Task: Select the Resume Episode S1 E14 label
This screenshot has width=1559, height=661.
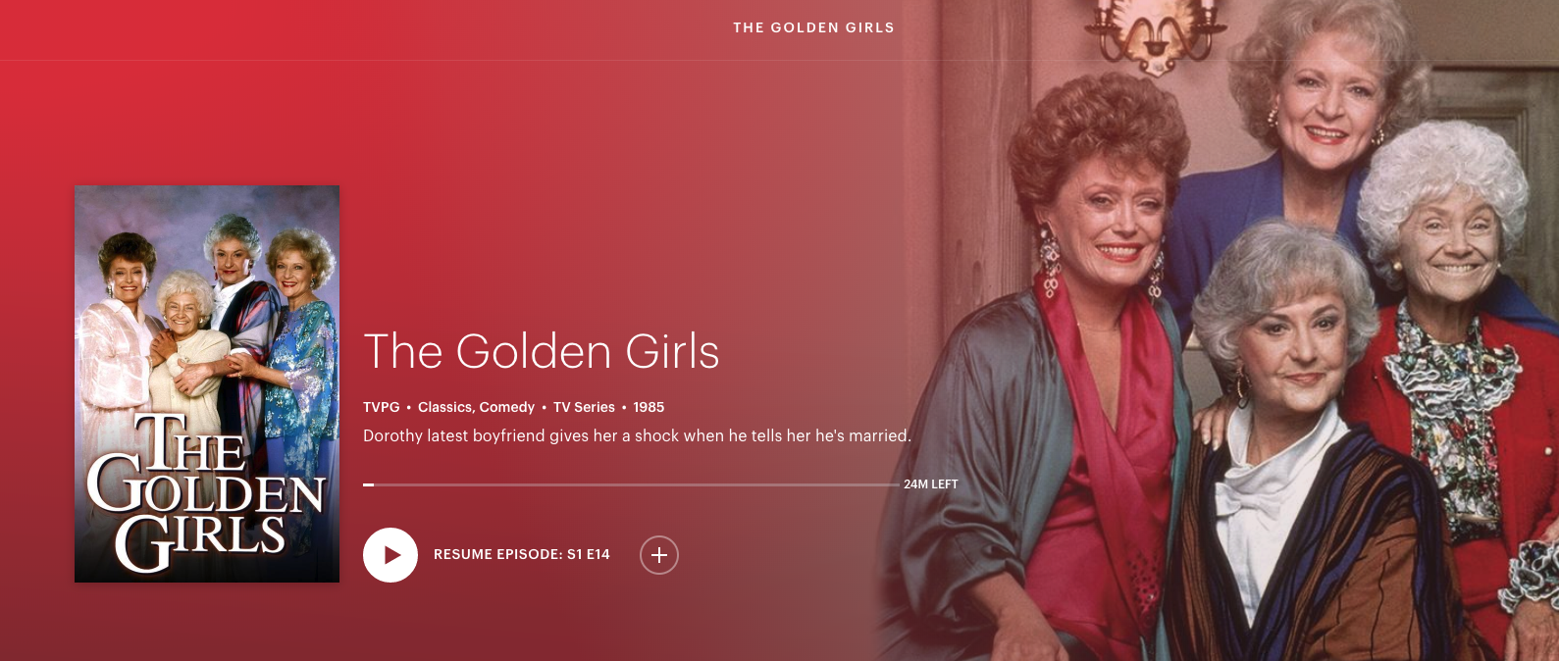Action: [522, 554]
